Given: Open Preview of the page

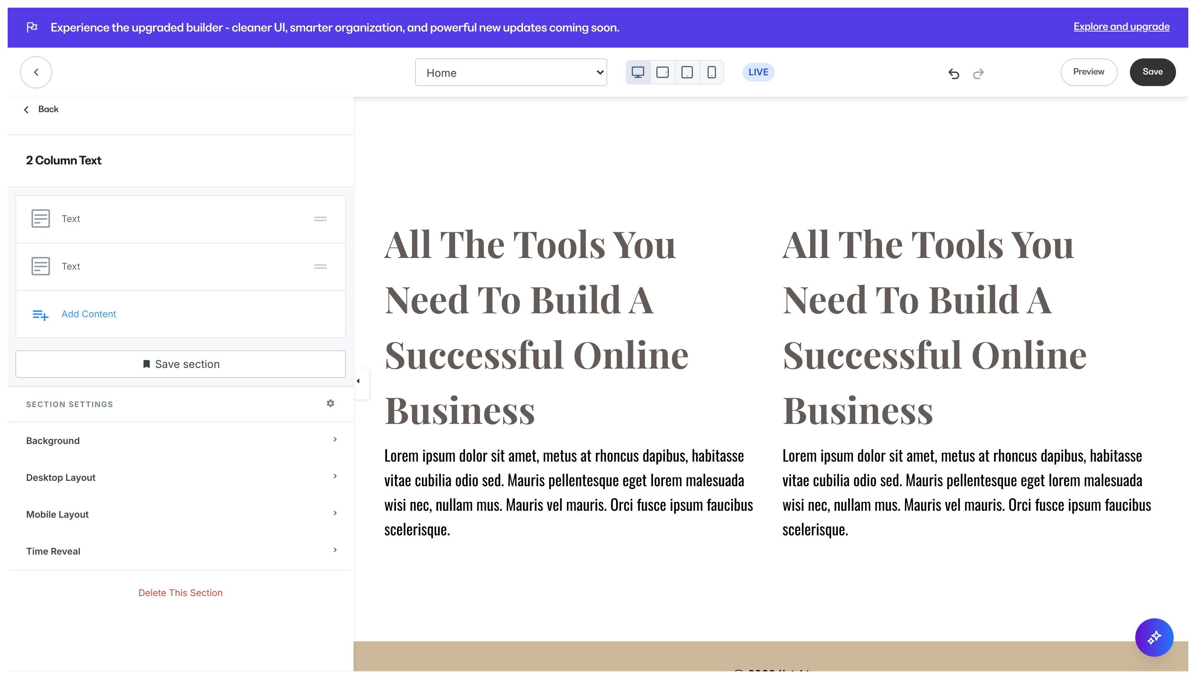Looking at the screenshot, I should pos(1089,72).
